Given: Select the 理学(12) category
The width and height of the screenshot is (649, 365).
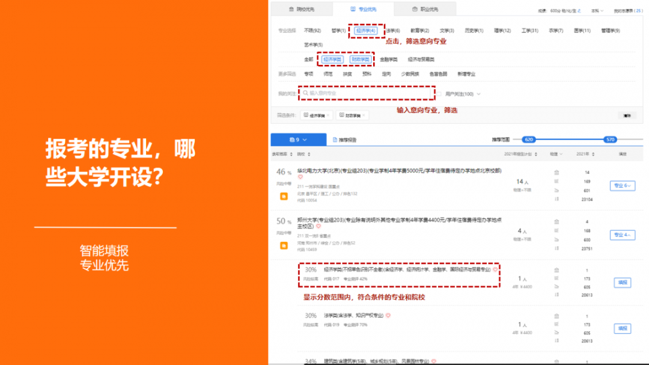Looking at the screenshot, I should (x=502, y=31).
